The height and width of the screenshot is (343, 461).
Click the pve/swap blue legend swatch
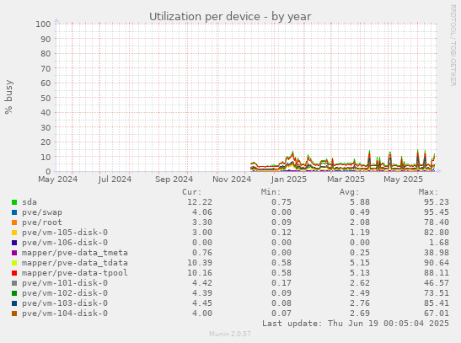[x=14, y=212]
